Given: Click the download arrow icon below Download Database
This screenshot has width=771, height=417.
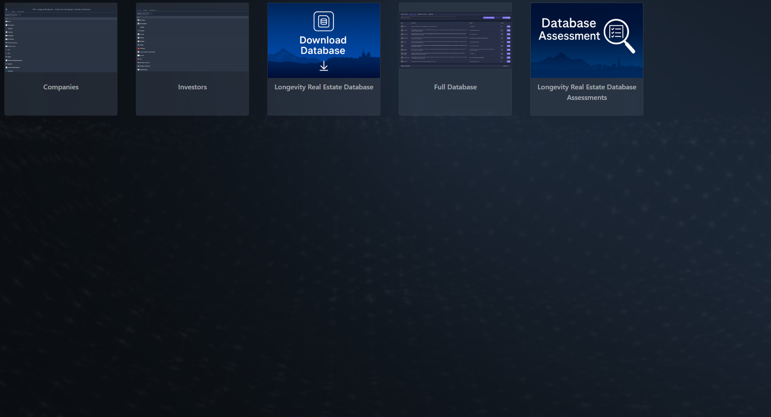Looking at the screenshot, I should click(x=323, y=66).
